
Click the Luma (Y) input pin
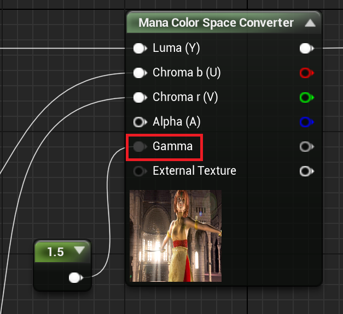[140, 48]
